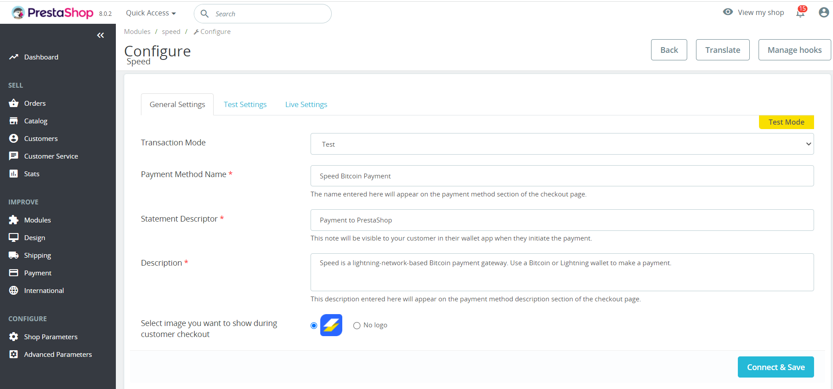
Task: Click the Shop Parameters gear icon
Action: pyautogui.click(x=14, y=337)
